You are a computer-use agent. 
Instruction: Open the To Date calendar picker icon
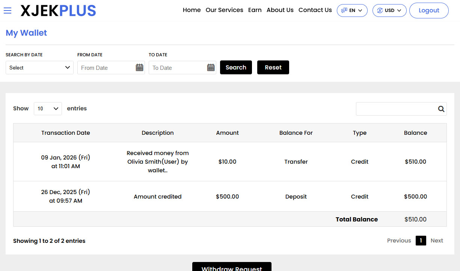tap(211, 68)
